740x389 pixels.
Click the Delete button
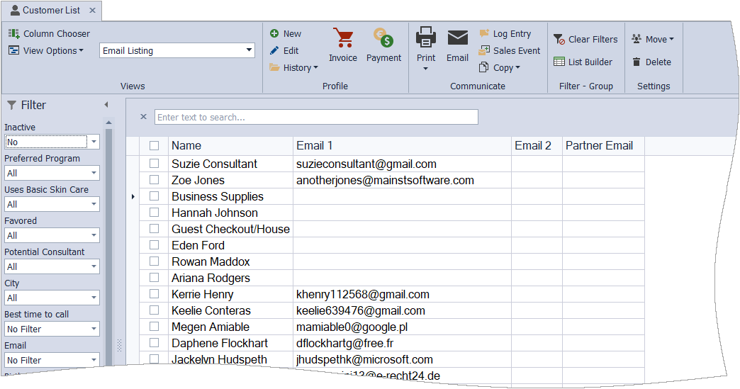(x=651, y=62)
